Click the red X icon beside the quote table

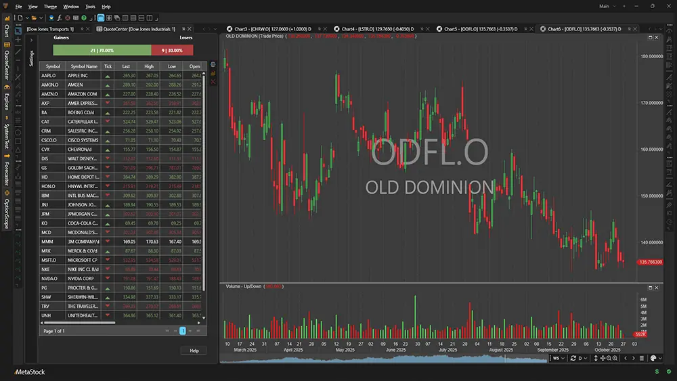213,81
